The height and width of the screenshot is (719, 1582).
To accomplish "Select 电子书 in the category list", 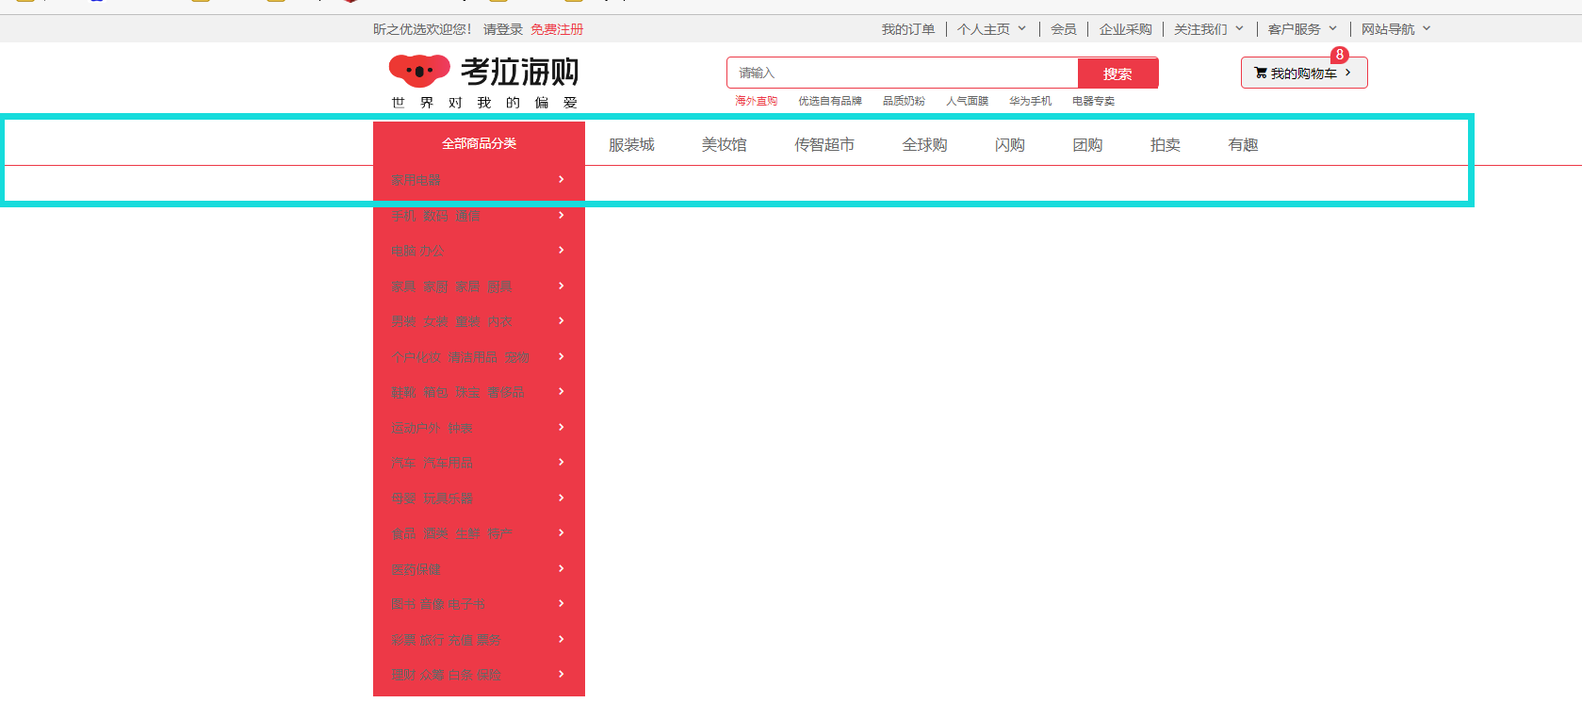I will [466, 604].
